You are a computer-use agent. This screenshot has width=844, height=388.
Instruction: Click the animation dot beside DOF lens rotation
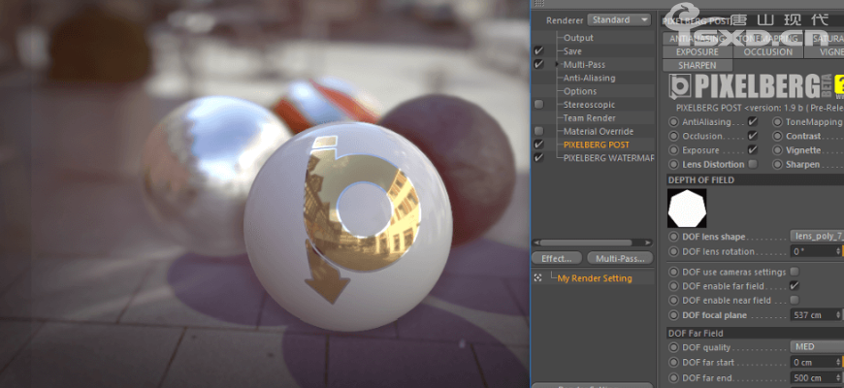(x=673, y=251)
